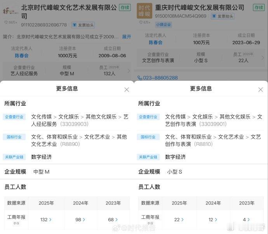
Task: Select 中型 M under left 企业规模
Action: (x=41, y=172)
